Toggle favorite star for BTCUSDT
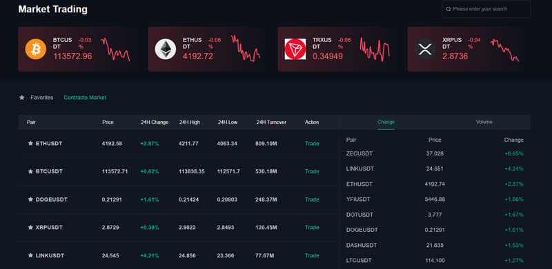Image resolution: width=552 pixels, height=269 pixels. [30, 171]
